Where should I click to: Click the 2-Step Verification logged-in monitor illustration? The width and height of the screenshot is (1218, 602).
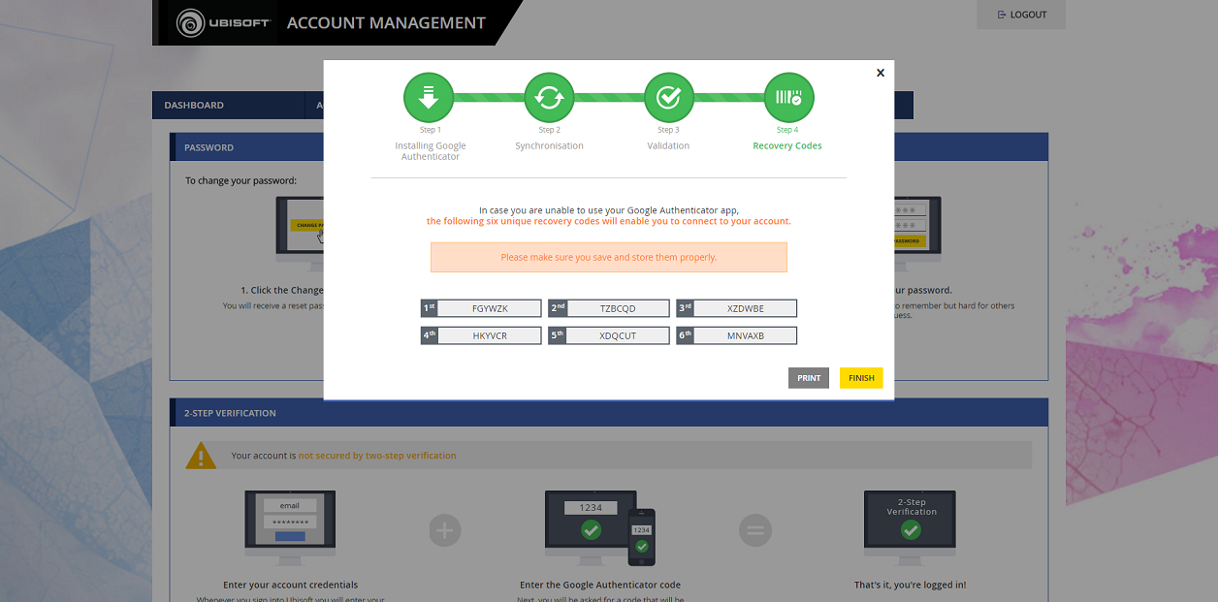click(910, 528)
